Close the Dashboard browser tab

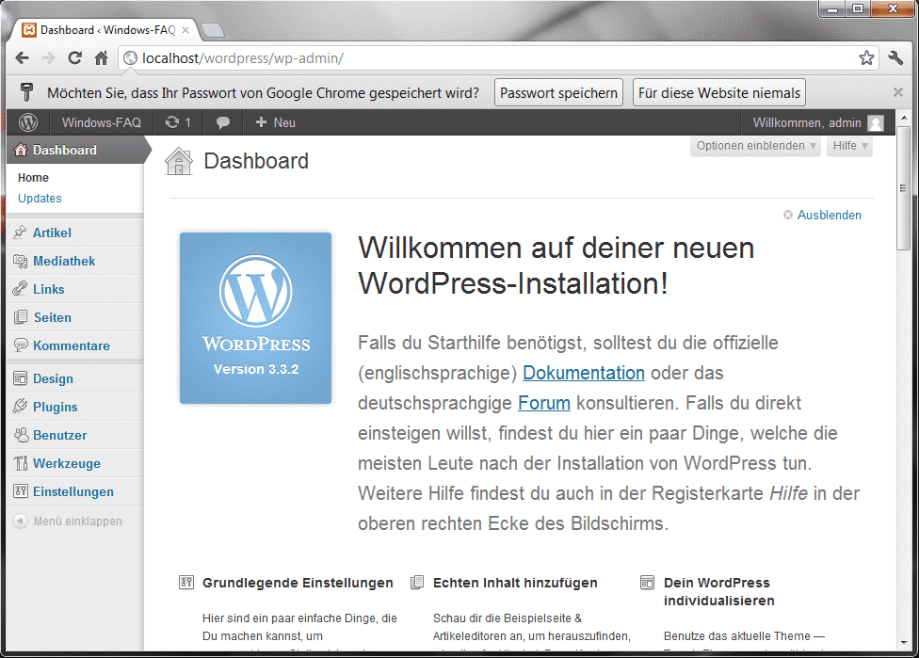point(185,30)
